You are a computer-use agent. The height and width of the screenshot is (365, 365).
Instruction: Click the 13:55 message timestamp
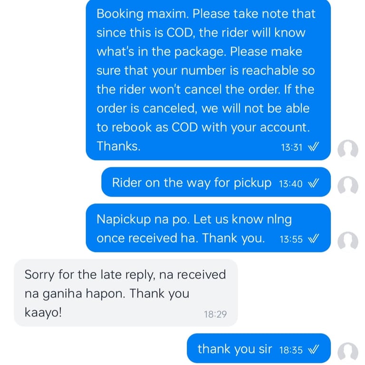tap(291, 239)
